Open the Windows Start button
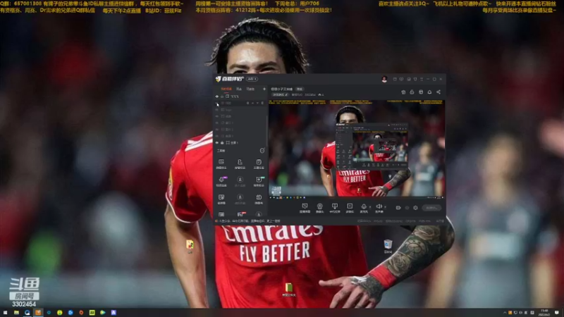The width and height of the screenshot is (564, 317). (x=5, y=313)
